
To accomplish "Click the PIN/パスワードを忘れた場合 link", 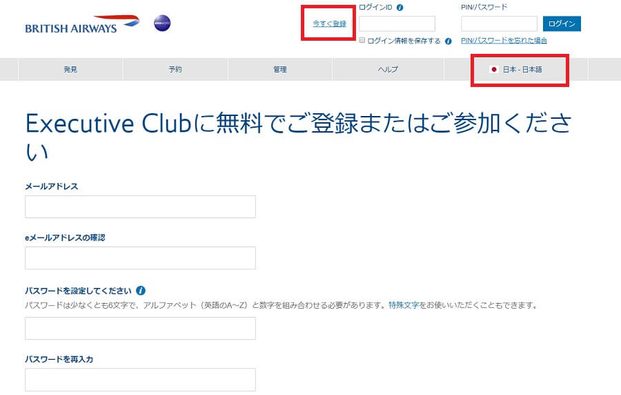I will point(504,41).
